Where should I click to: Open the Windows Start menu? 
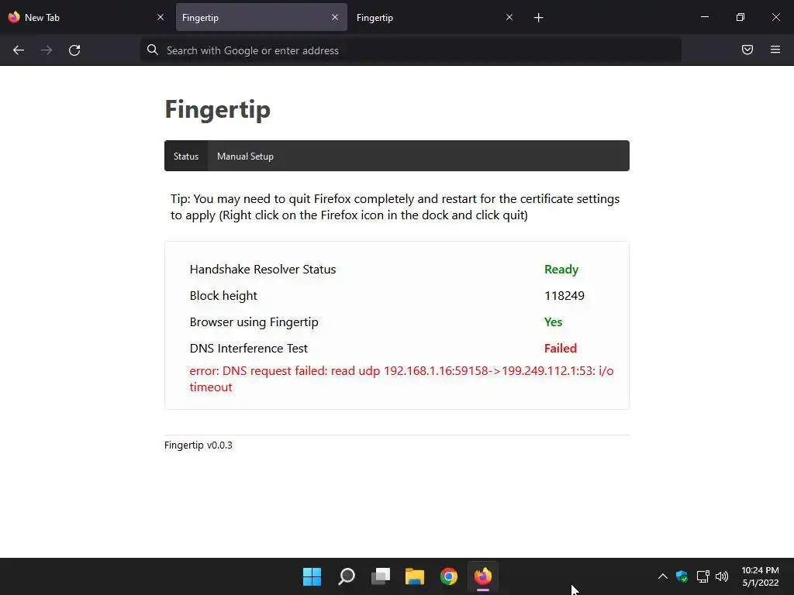tap(312, 576)
